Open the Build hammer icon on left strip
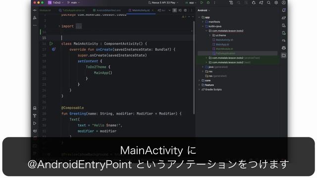Image resolution: width=317 pixels, height=178 pixels. point(35,116)
